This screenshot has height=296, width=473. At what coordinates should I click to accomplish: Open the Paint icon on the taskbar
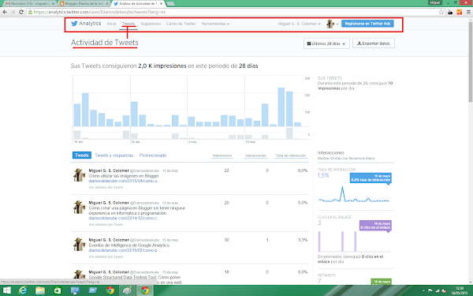click(127, 290)
